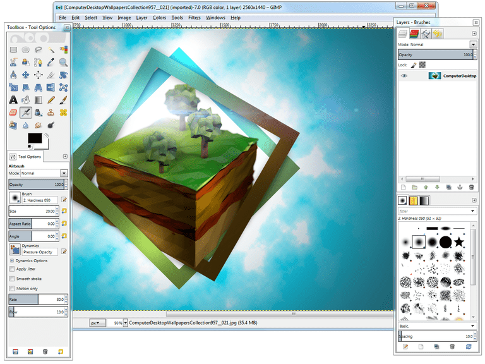Viewport: 485px width, 364px height.
Task: Open the Select menu
Action: pos(91,18)
